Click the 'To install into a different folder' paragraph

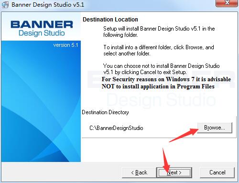tap(159, 50)
